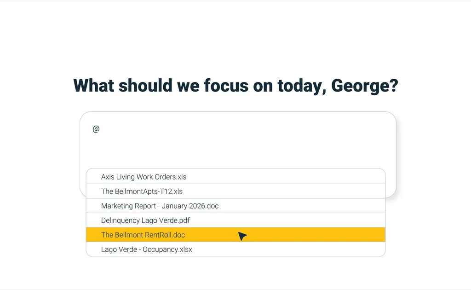Attach the Bellmont Apts T12 spreadsheet
The height and width of the screenshot is (290, 471).
click(x=142, y=191)
